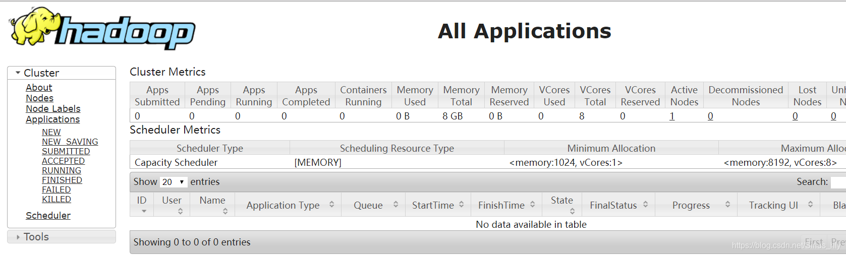
Task: Show FAILED applications
Action: (x=56, y=189)
